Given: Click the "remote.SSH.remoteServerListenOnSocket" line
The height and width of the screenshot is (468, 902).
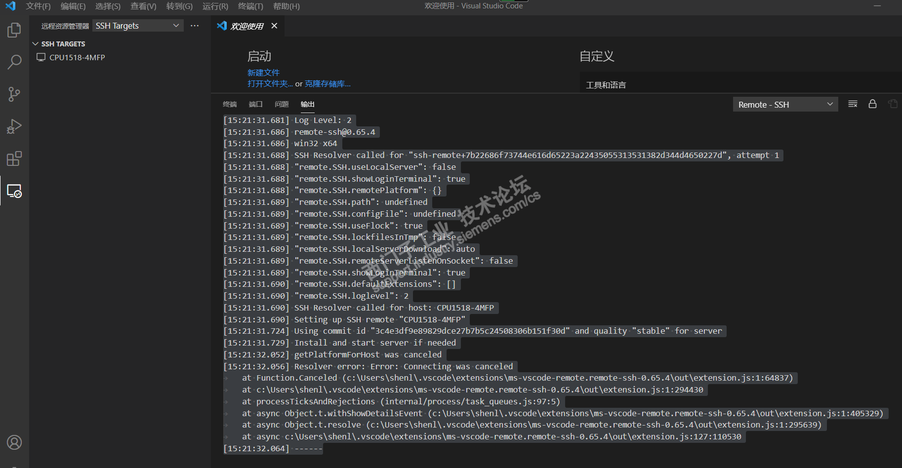Looking at the screenshot, I should tap(368, 261).
